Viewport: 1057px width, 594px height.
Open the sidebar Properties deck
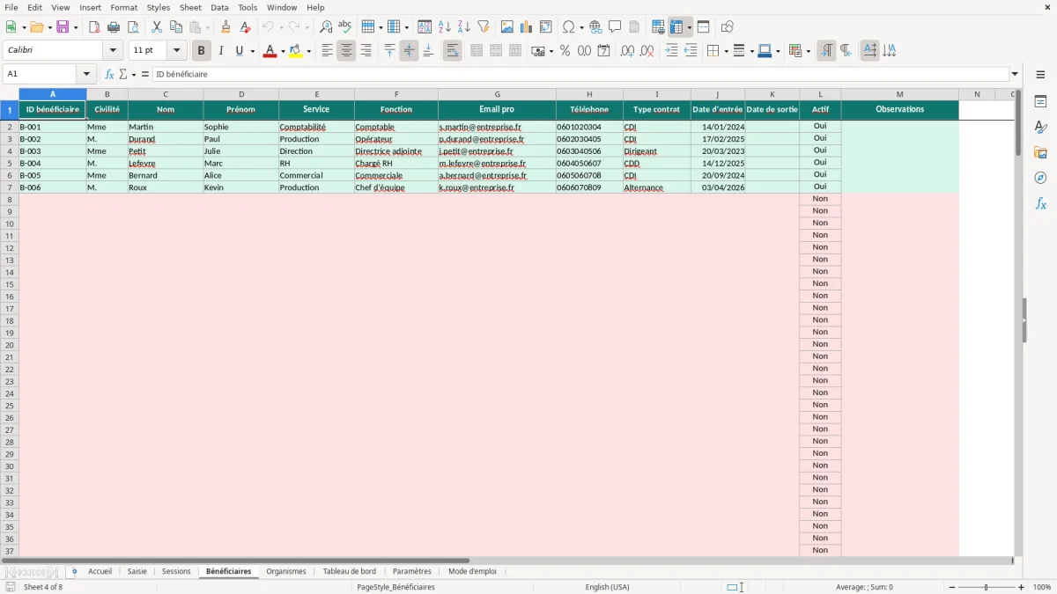(x=1040, y=101)
